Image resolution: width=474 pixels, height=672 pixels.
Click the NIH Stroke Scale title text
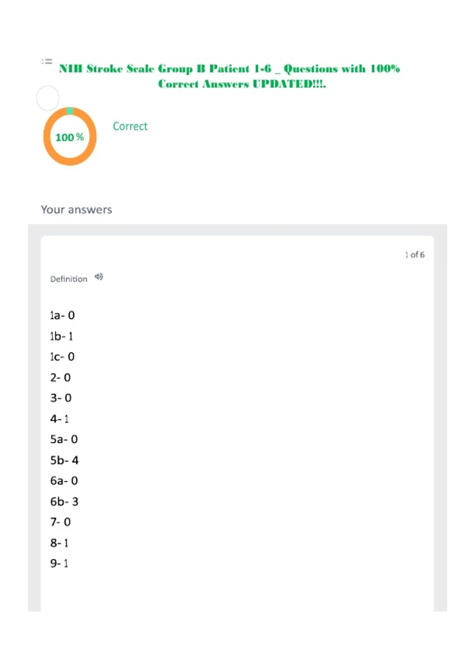point(229,76)
